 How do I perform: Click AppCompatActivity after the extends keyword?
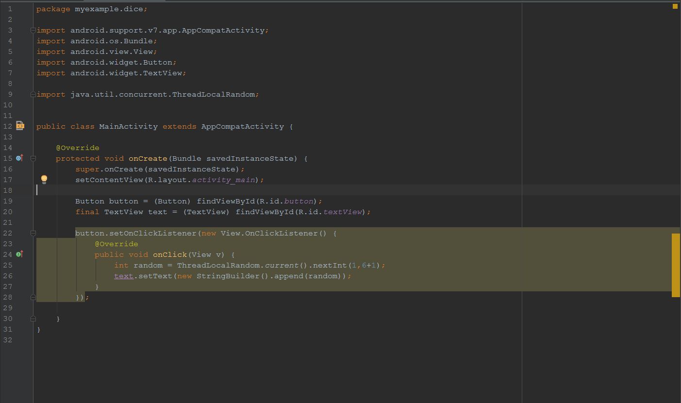pyautogui.click(x=243, y=126)
